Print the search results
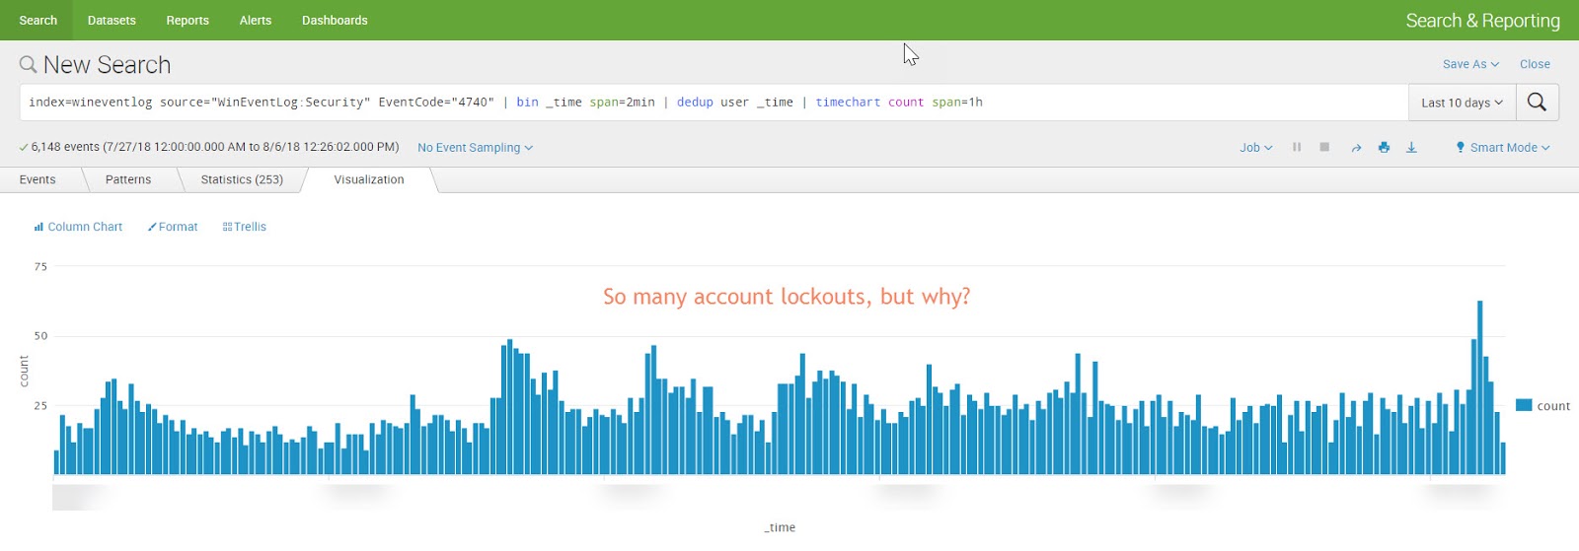 [x=1384, y=147]
